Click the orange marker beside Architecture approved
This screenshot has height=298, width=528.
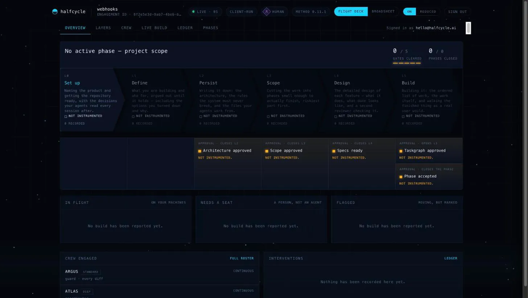[199, 151]
